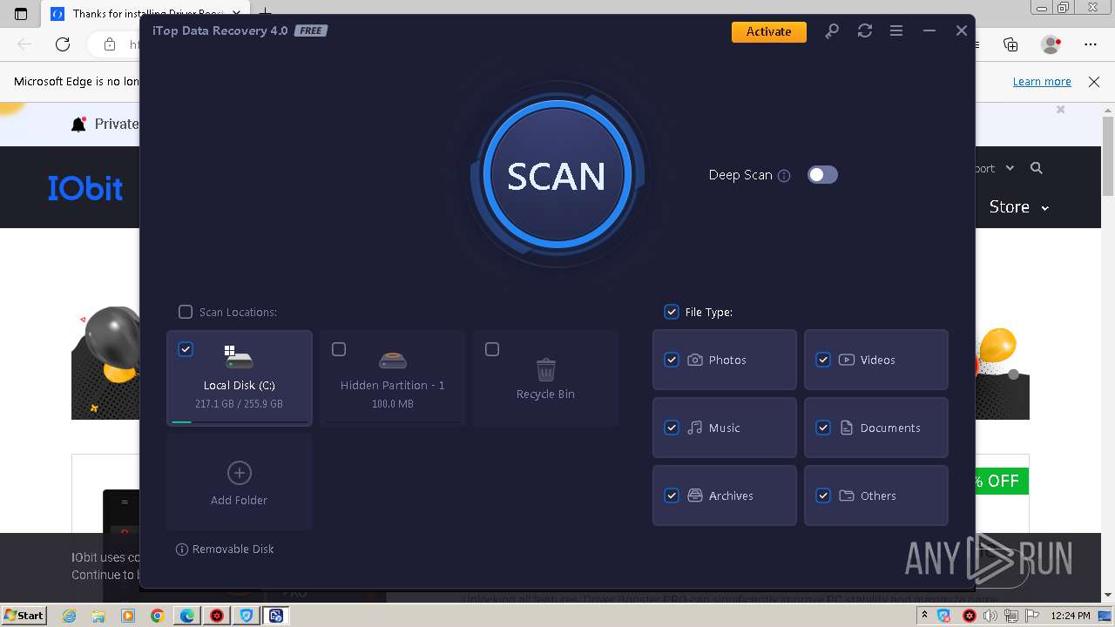Screen dimensions: 1115x627
Task: Click the Recycle Bin trash icon
Action: pyautogui.click(x=546, y=369)
